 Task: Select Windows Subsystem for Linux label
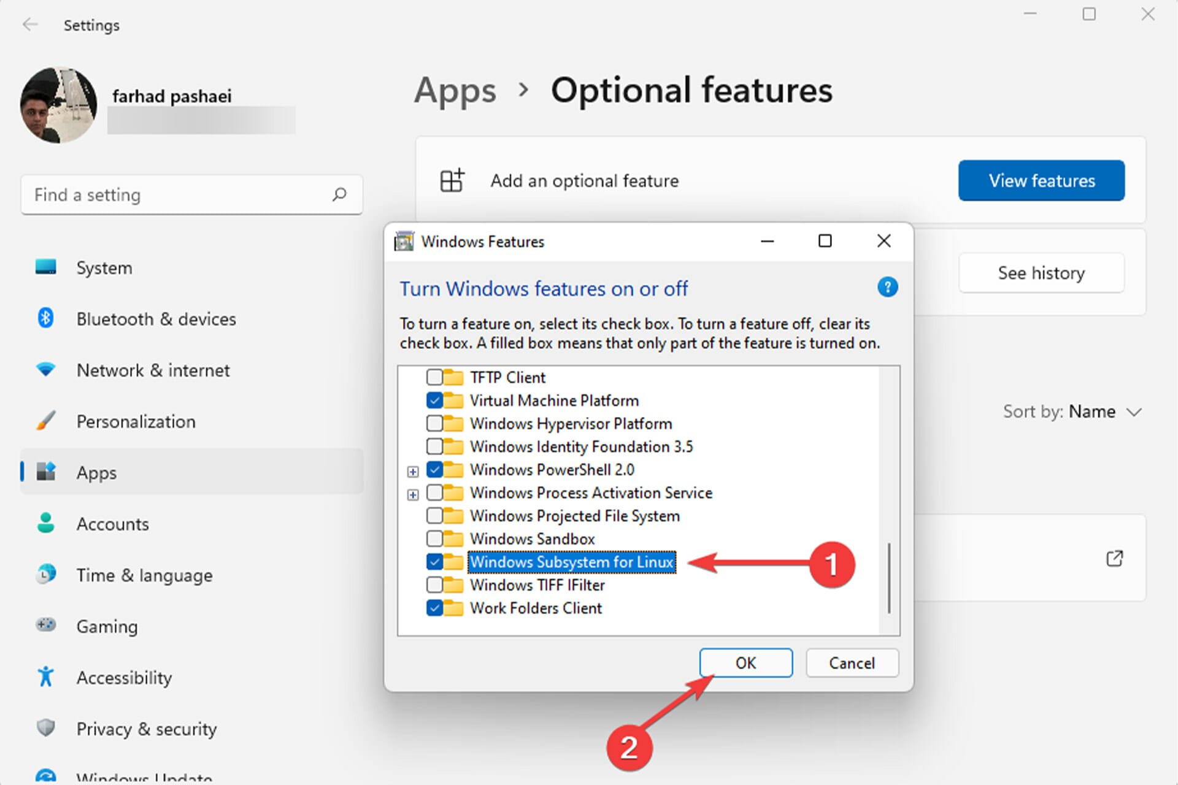(x=572, y=562)
